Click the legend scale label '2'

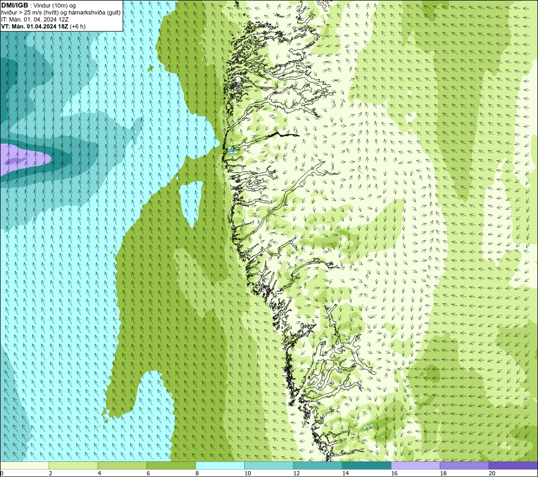tap(51, 473)
